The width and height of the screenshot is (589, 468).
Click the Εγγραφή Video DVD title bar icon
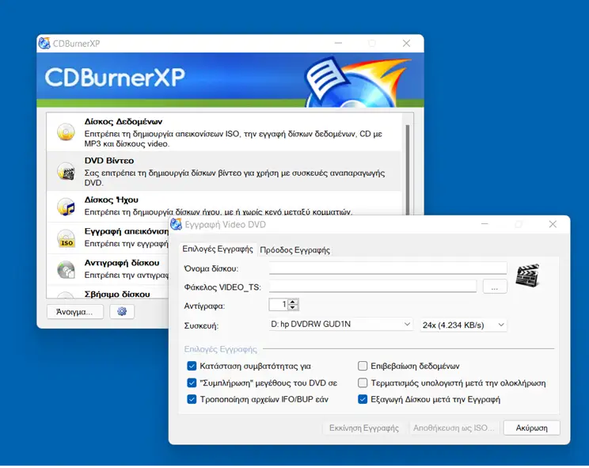tap(176, 224)
